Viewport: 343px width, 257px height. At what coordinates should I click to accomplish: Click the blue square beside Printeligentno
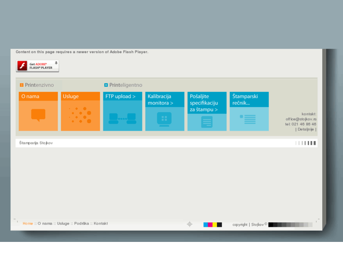click(106, 85)
